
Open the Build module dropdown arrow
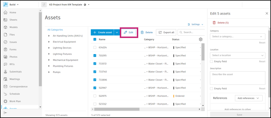[x=18, y=5]
